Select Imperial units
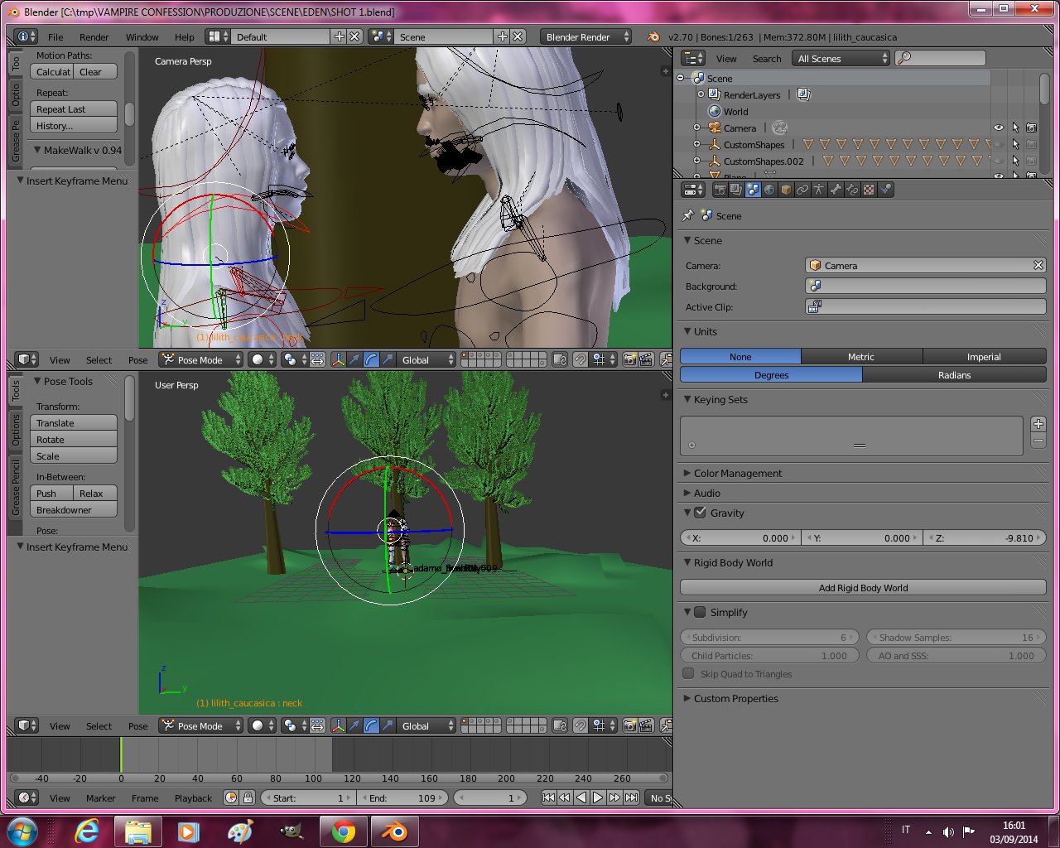 pos(984,357)
